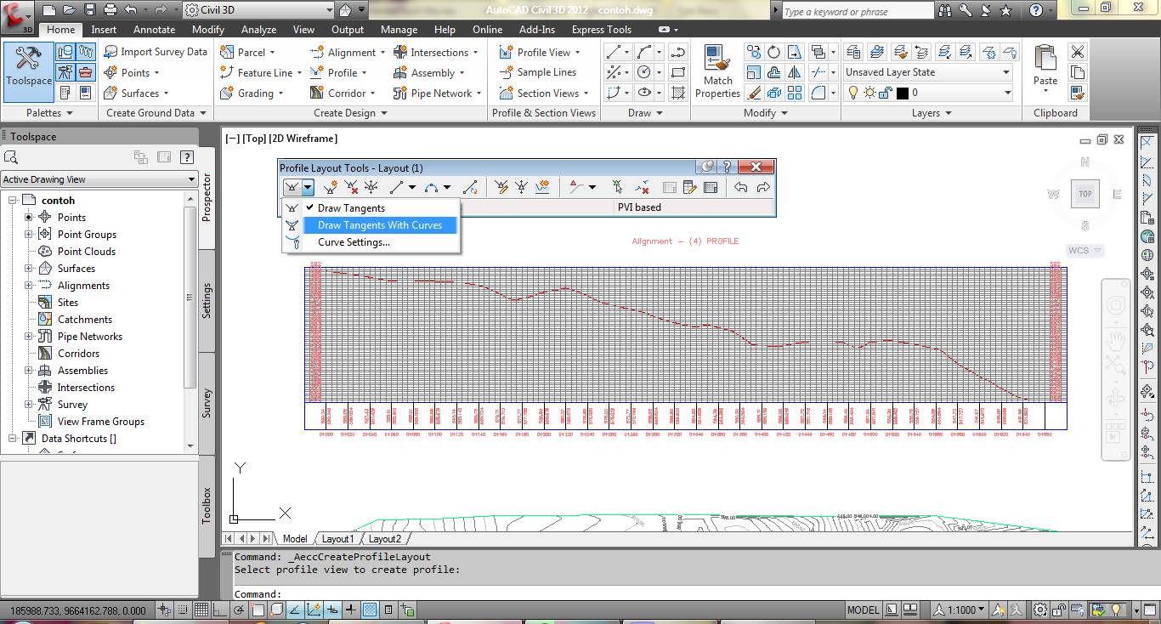Click the Curve Settings icon in dropdown
The width and height of the screenshot is (1161, 624).
pyautogui.click(x=292, y=242)
